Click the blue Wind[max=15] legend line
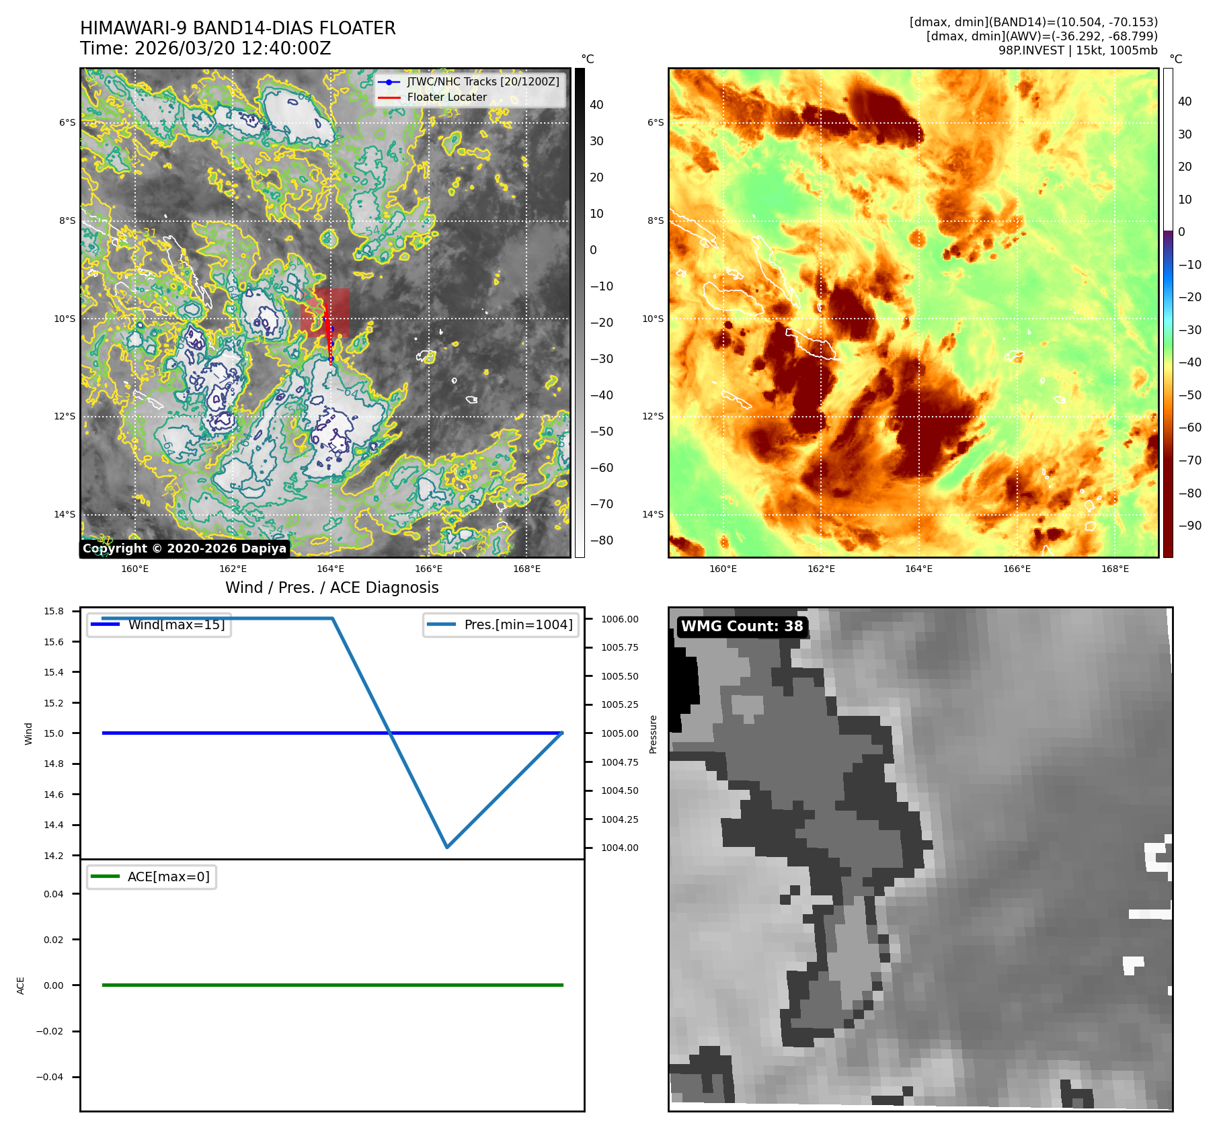 (105, 624)
